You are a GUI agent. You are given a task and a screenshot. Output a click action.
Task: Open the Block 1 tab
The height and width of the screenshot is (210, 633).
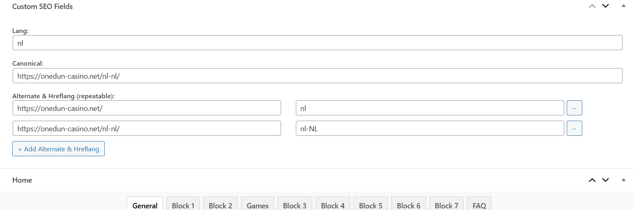coord(183,205)
